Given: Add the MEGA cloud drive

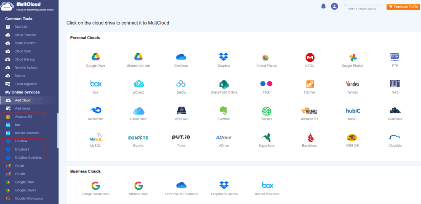Looking at the screenshot, I should [310, 60].
